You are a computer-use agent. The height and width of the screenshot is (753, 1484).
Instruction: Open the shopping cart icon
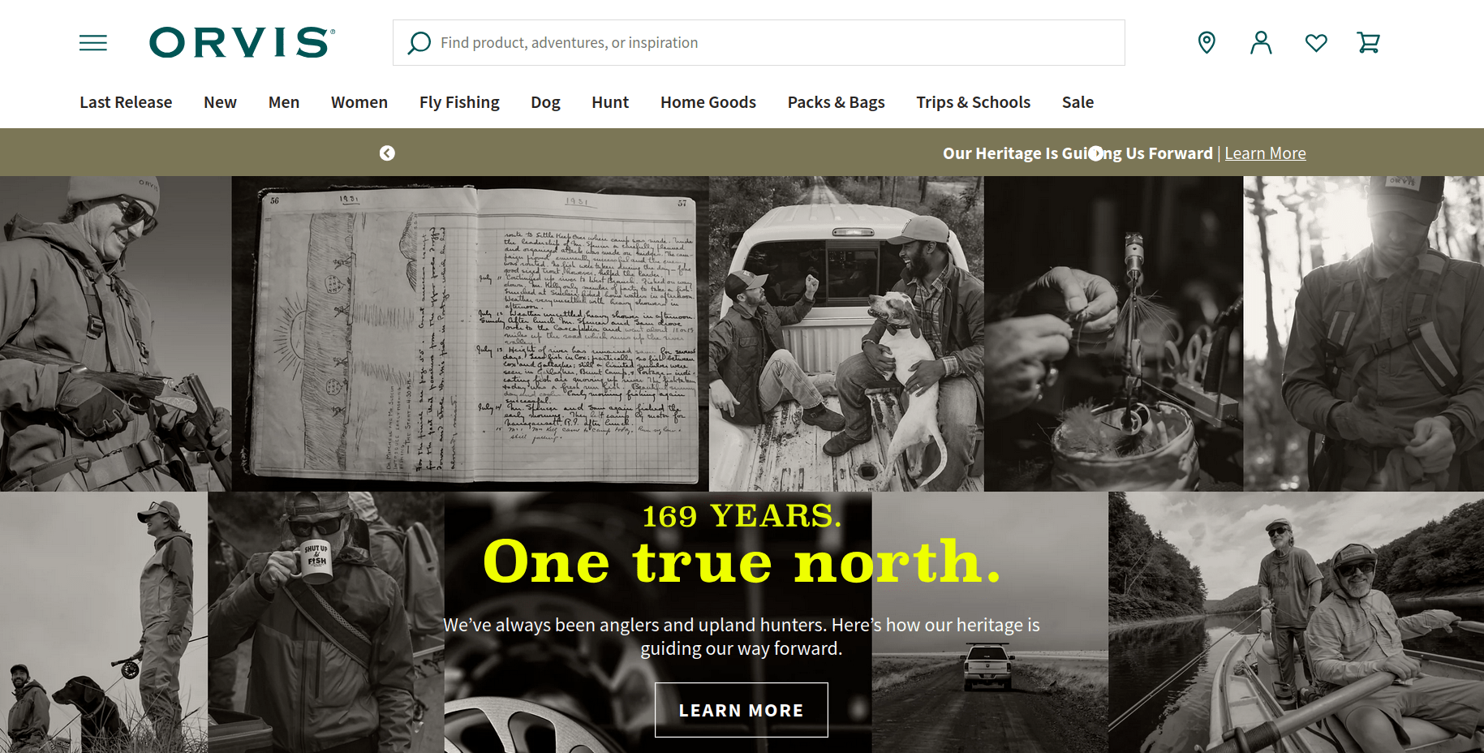click(1369, 42)
